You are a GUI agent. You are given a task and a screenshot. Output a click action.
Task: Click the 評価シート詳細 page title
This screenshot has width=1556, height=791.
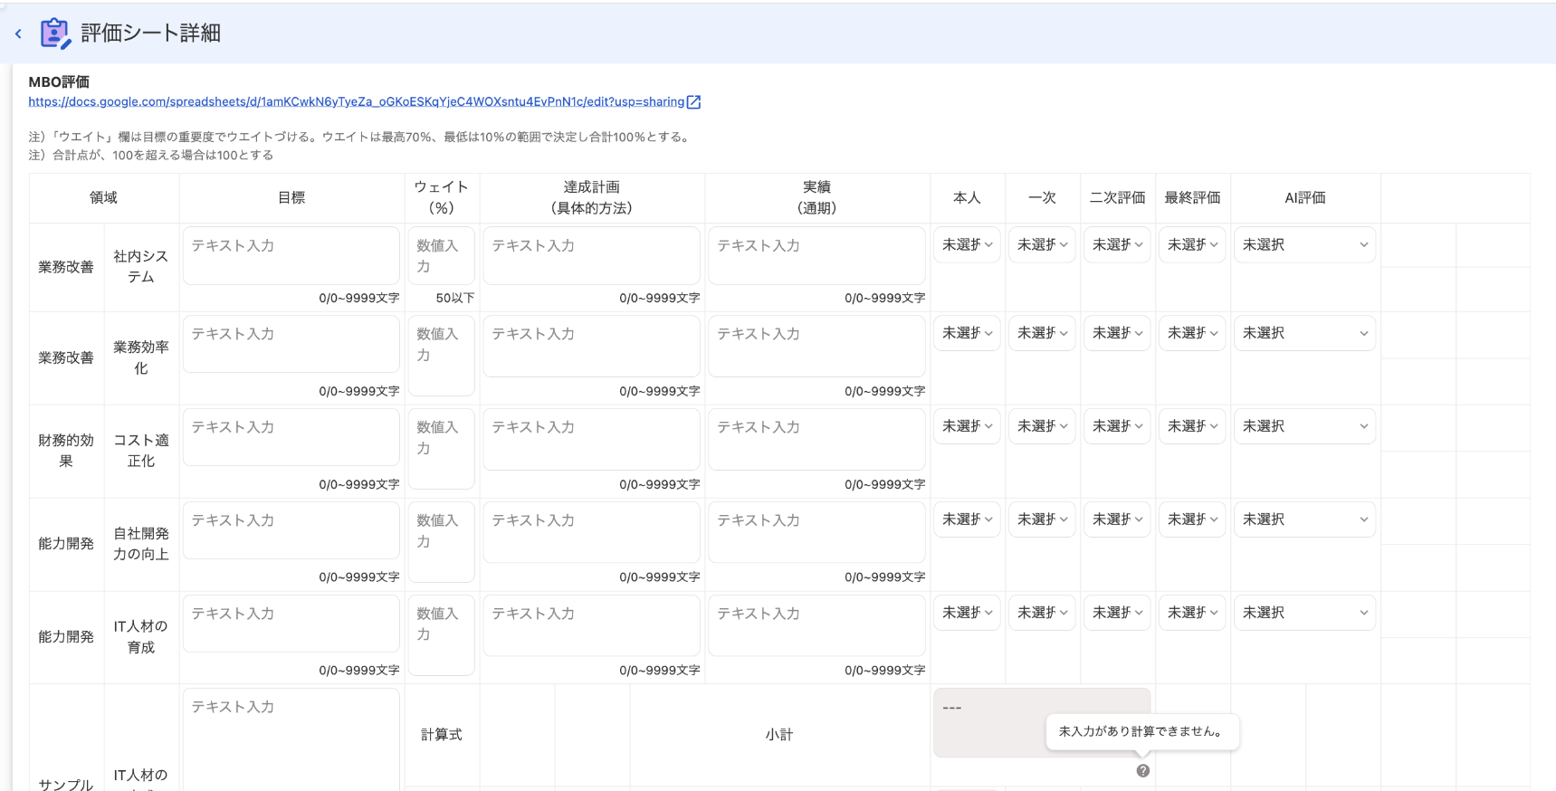[151, 33]
